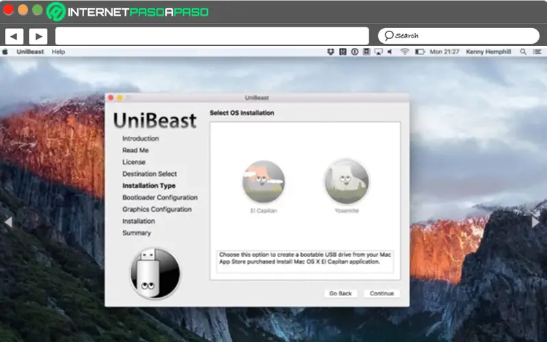Viewport: 547px width, 342px height.
Task: Open the Notification Center list icon
Action: 537,52
